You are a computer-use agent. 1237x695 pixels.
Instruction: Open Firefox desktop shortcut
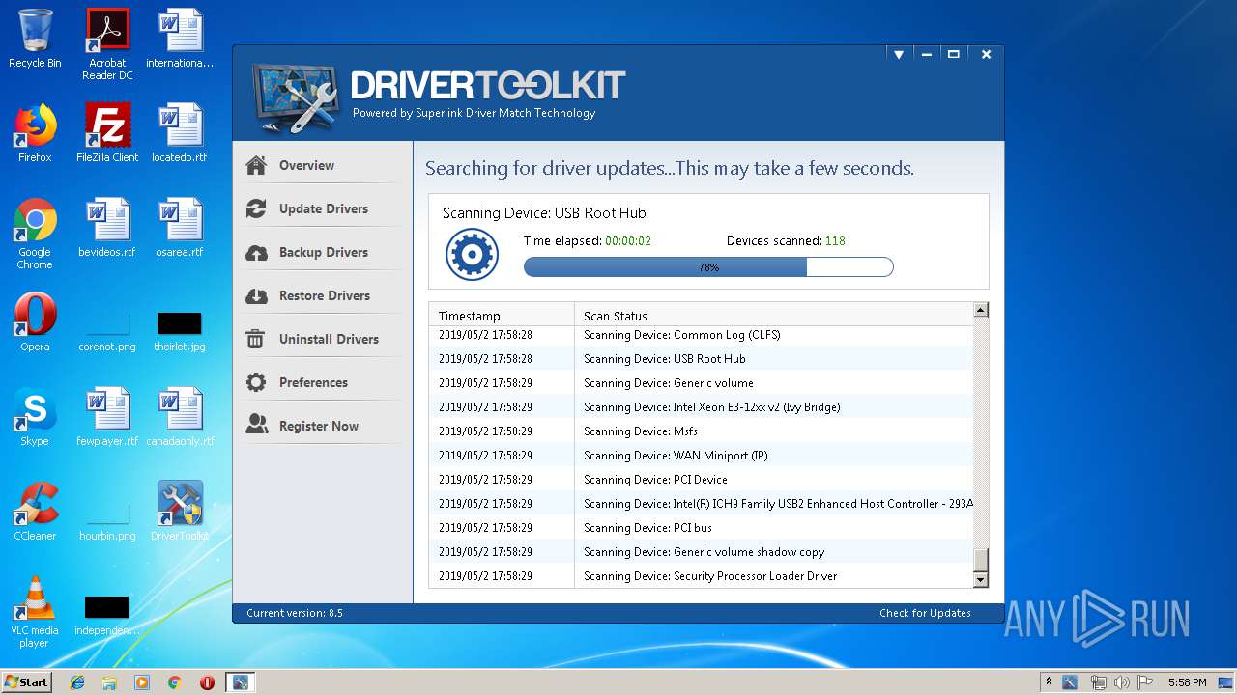coord(35,134)
